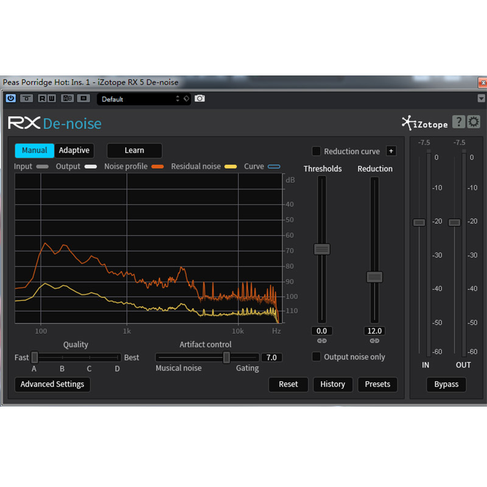Open the iZotope help question mark
Viewport: 487px width, 487px height.
459,122
